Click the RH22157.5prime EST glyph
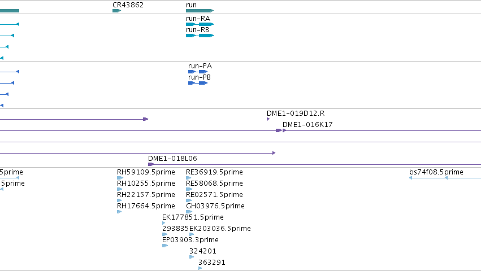Viewport: 481px width, 271px height. click(119, 200)
